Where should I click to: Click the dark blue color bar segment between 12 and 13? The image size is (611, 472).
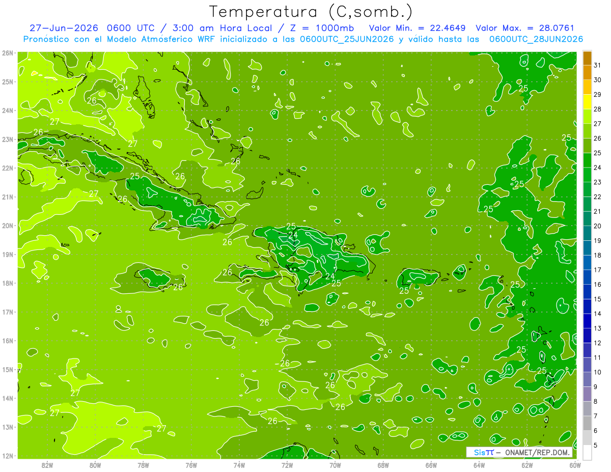pos(587,336)
